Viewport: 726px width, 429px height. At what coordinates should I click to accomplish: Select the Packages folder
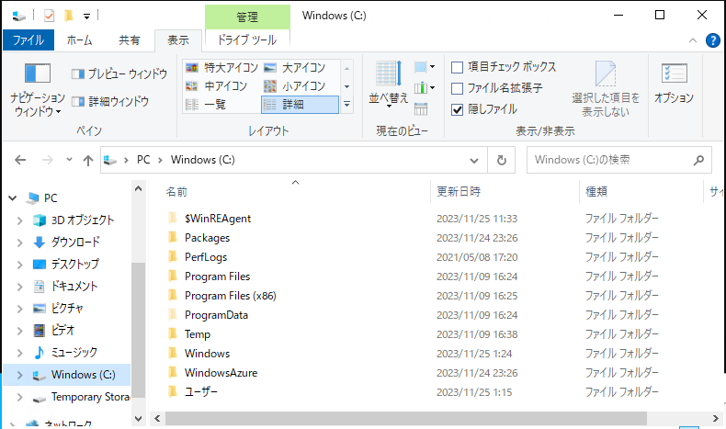click(207, 238)
